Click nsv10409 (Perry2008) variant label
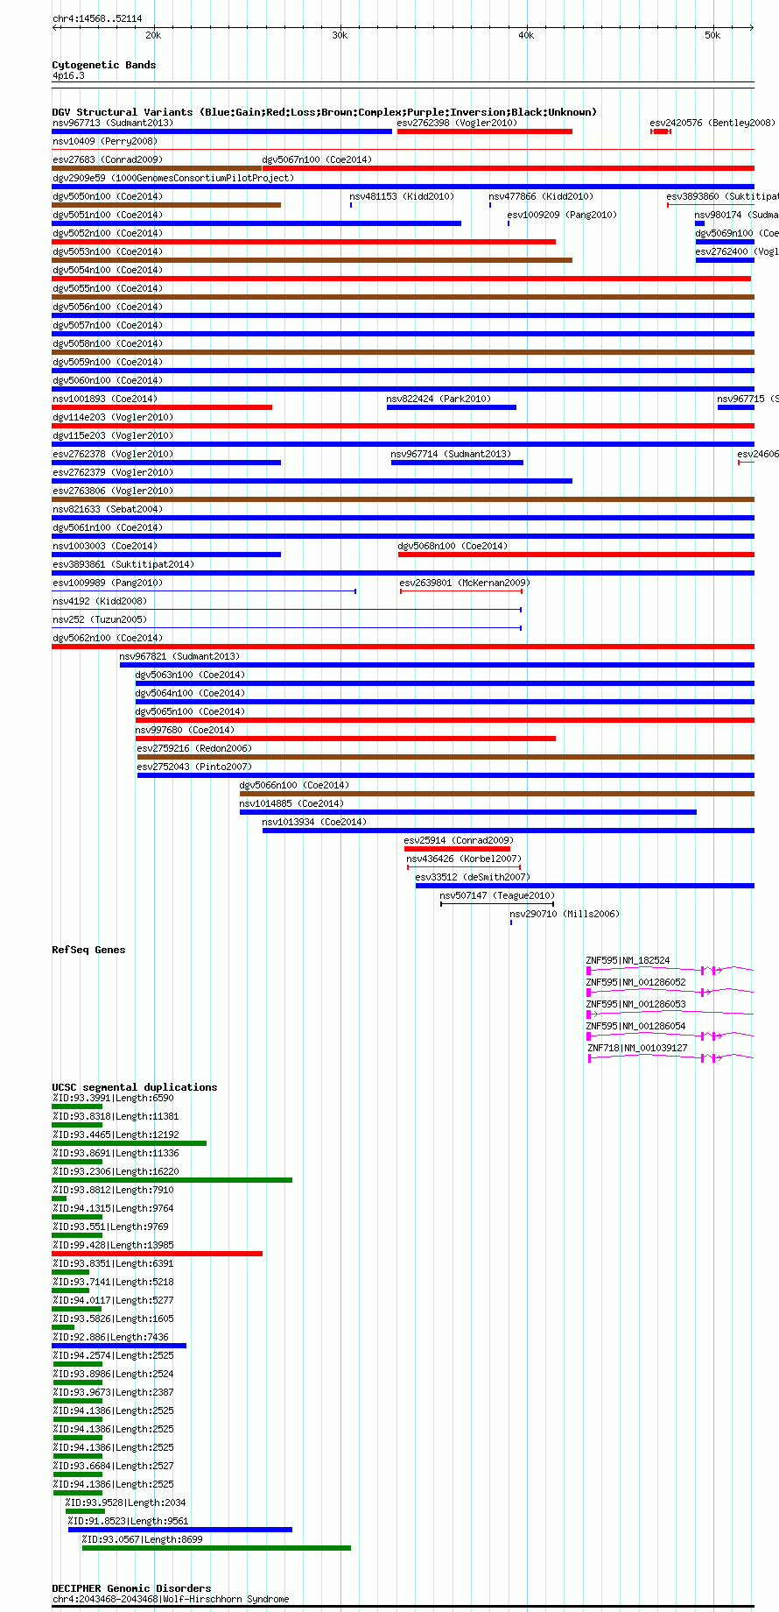The width and height of the screenshot is (779, 1612). 104,141
